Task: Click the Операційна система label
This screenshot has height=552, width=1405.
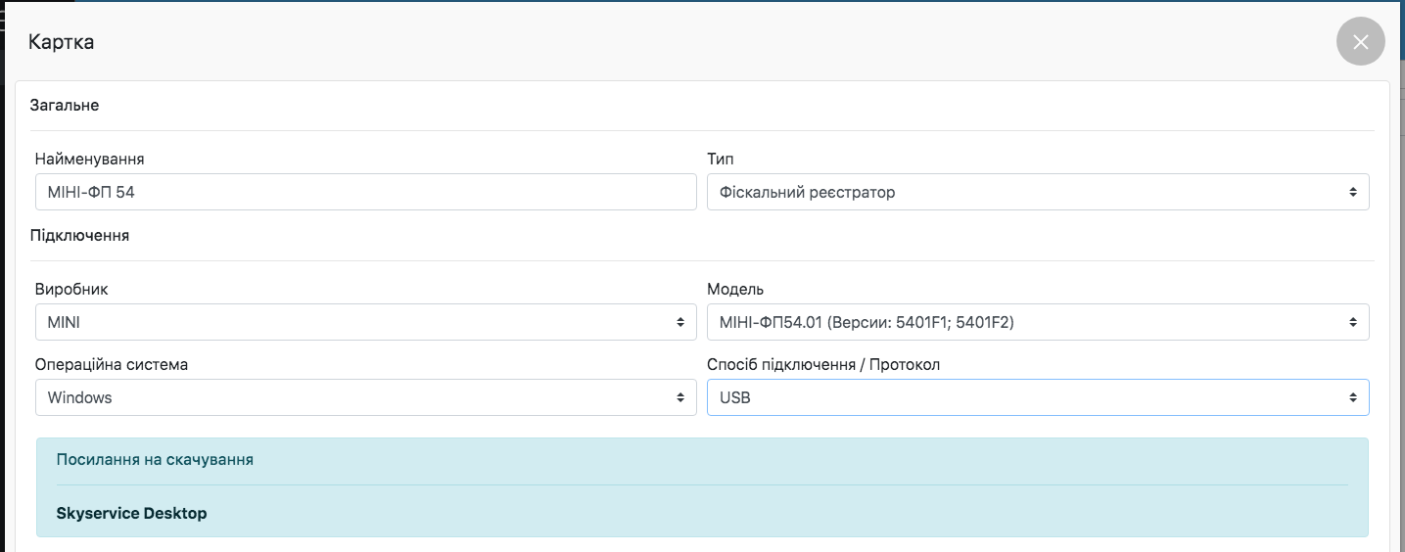Action: pyautogui.click(x=111, y=364)
